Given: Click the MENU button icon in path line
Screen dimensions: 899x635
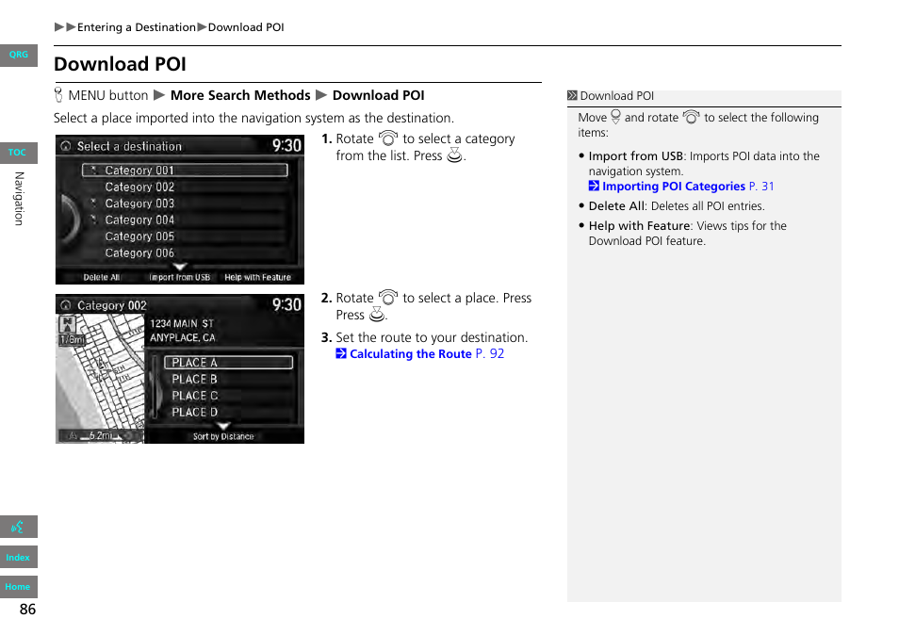Looking at the screenshot, I should [x=58, y=94].
